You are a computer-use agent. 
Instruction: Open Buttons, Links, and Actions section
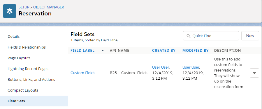point(31,80)
